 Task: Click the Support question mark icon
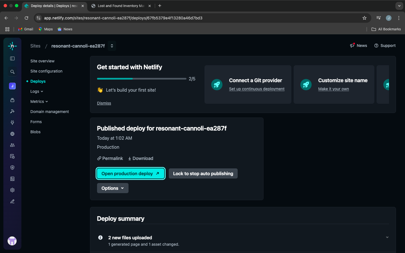click(376, 46)
